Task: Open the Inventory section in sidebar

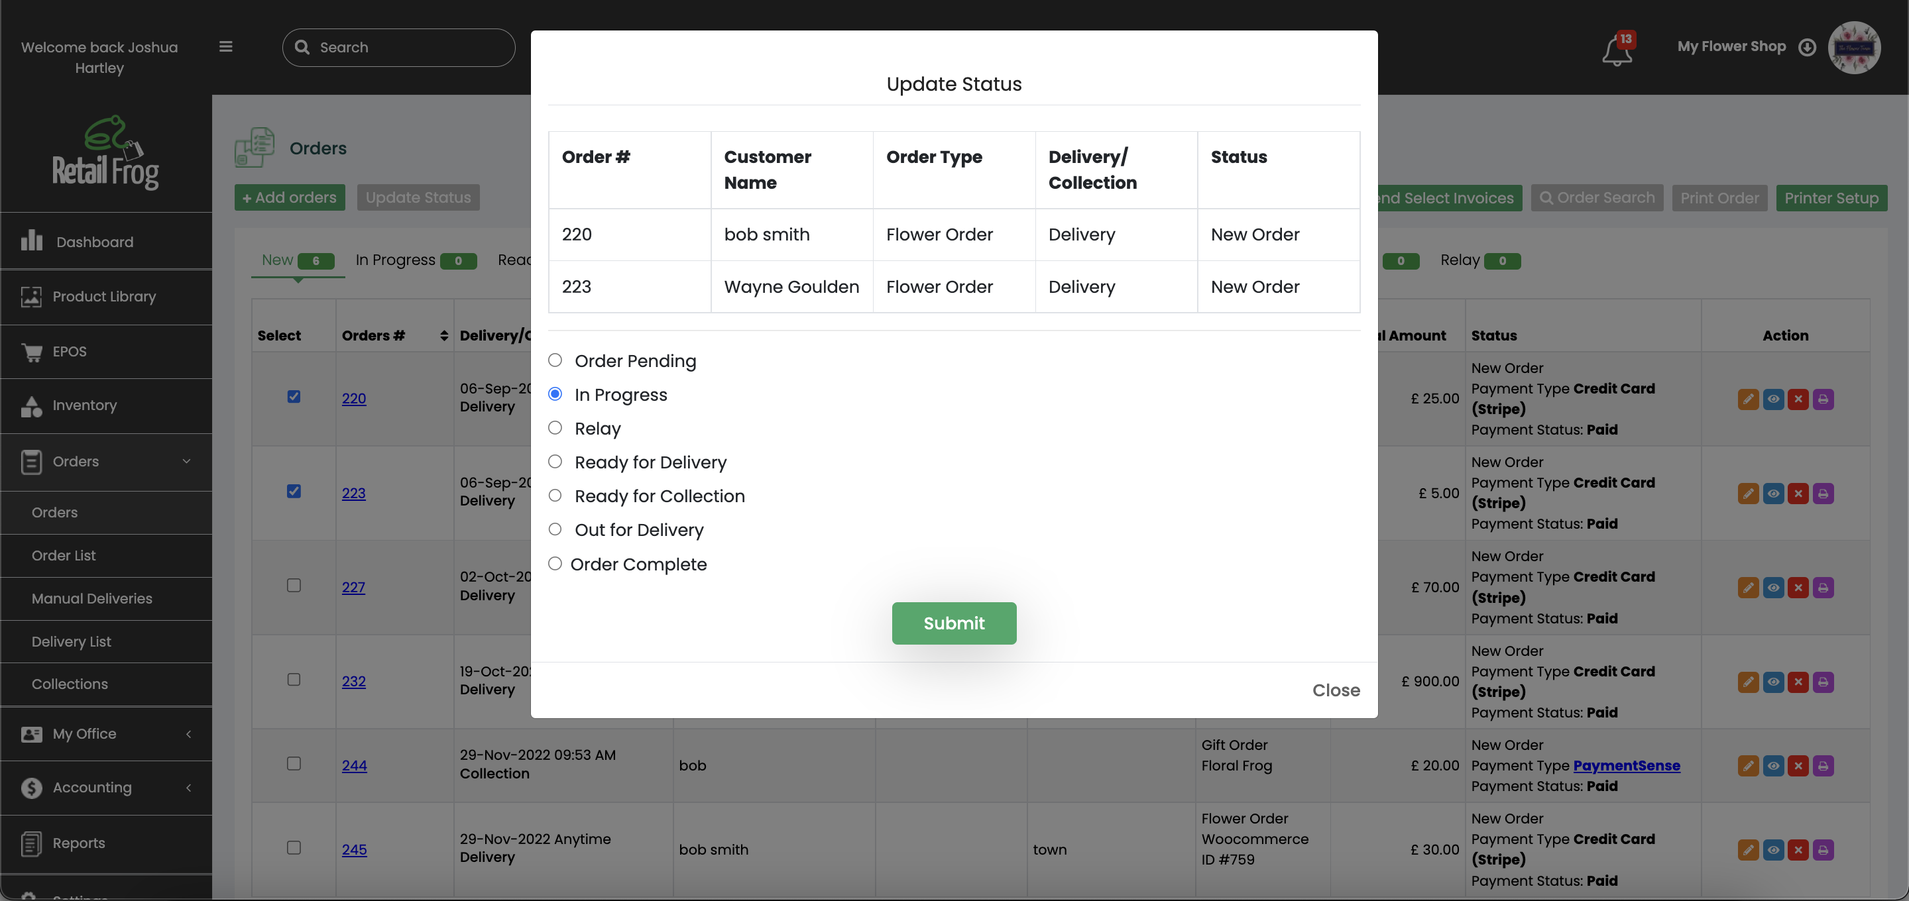Action: 84,405
